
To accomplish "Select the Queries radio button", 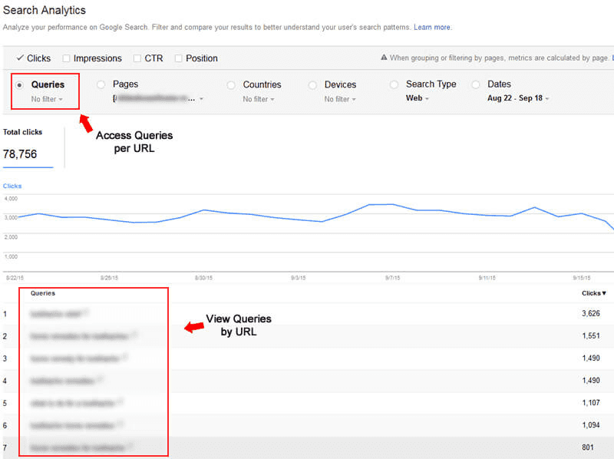I will [19, 85].
